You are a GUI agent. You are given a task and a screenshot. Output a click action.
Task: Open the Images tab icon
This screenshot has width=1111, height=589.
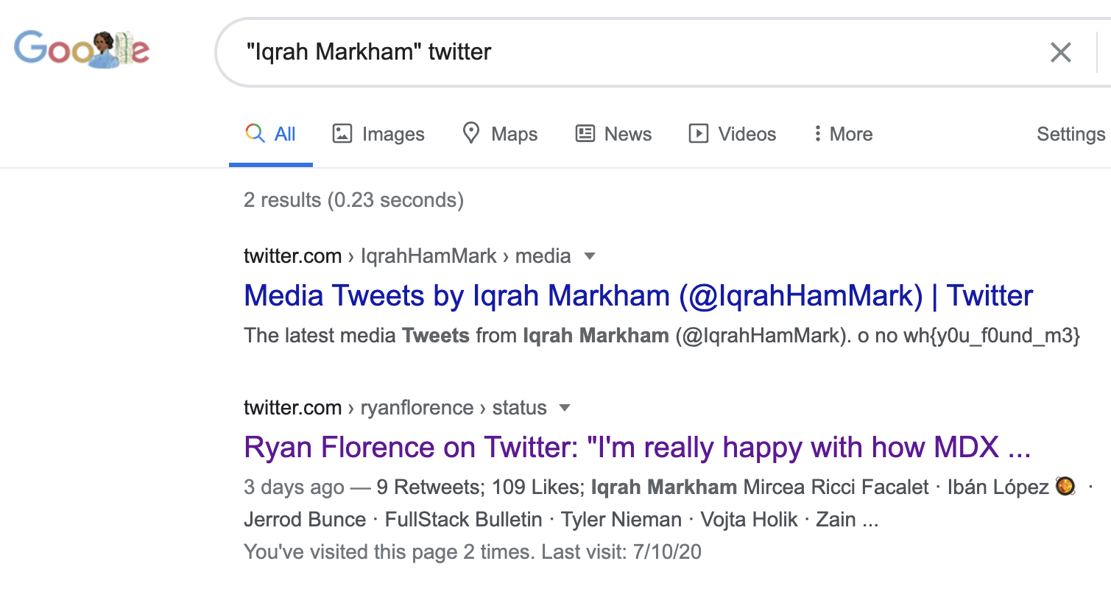tap(342, 133)
